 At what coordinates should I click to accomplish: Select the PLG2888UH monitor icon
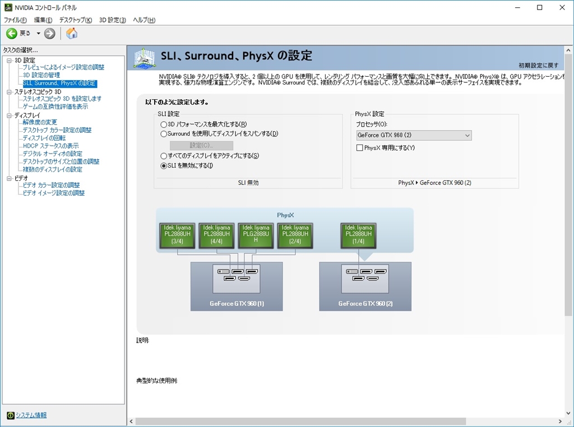coord(256,236)
